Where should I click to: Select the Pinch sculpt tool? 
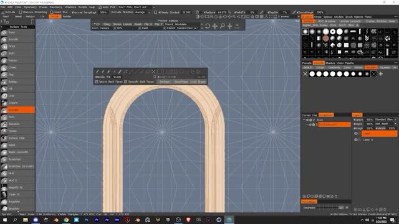[17, 47]
